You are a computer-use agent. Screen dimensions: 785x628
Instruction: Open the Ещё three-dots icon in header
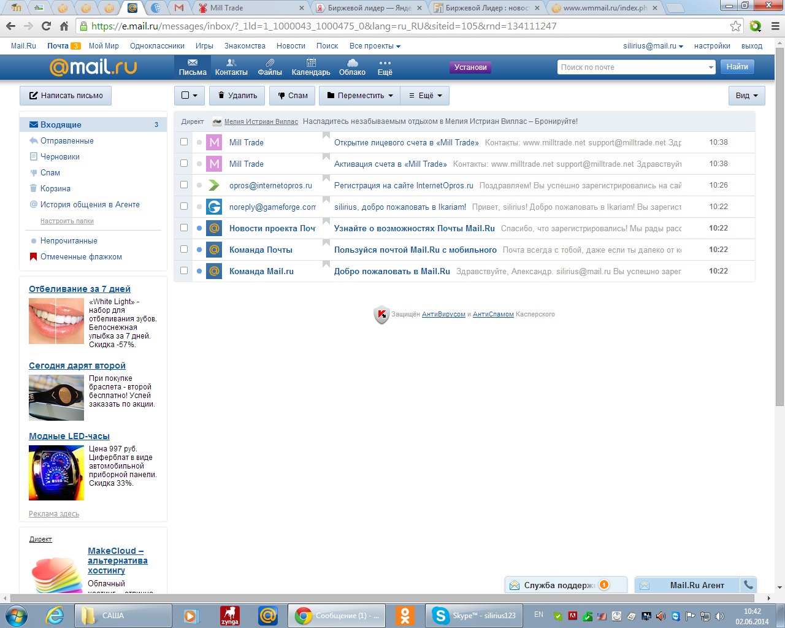[x=385, y=67]
